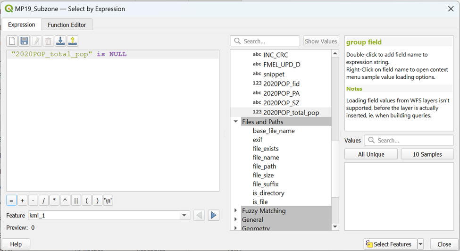
Task: Expand the Fuzzy Matching function group
Action: (x=236, y=211)
